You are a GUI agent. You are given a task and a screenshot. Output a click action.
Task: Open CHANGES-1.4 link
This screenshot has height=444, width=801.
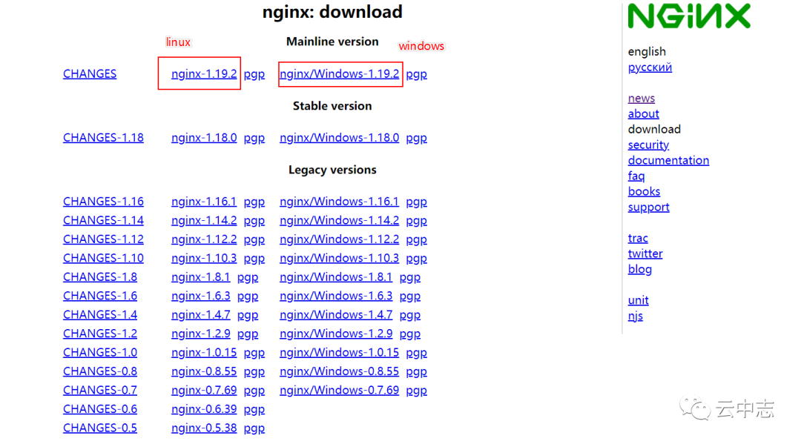(x=100, y=315)
